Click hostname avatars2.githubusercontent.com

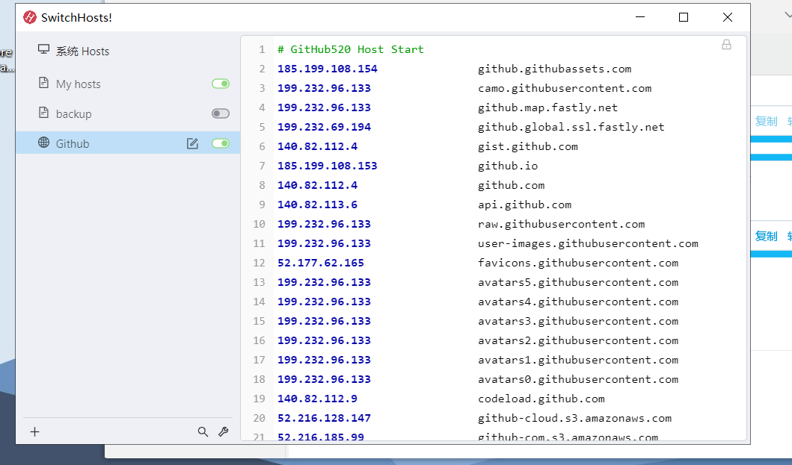click(x=578, y=340)
